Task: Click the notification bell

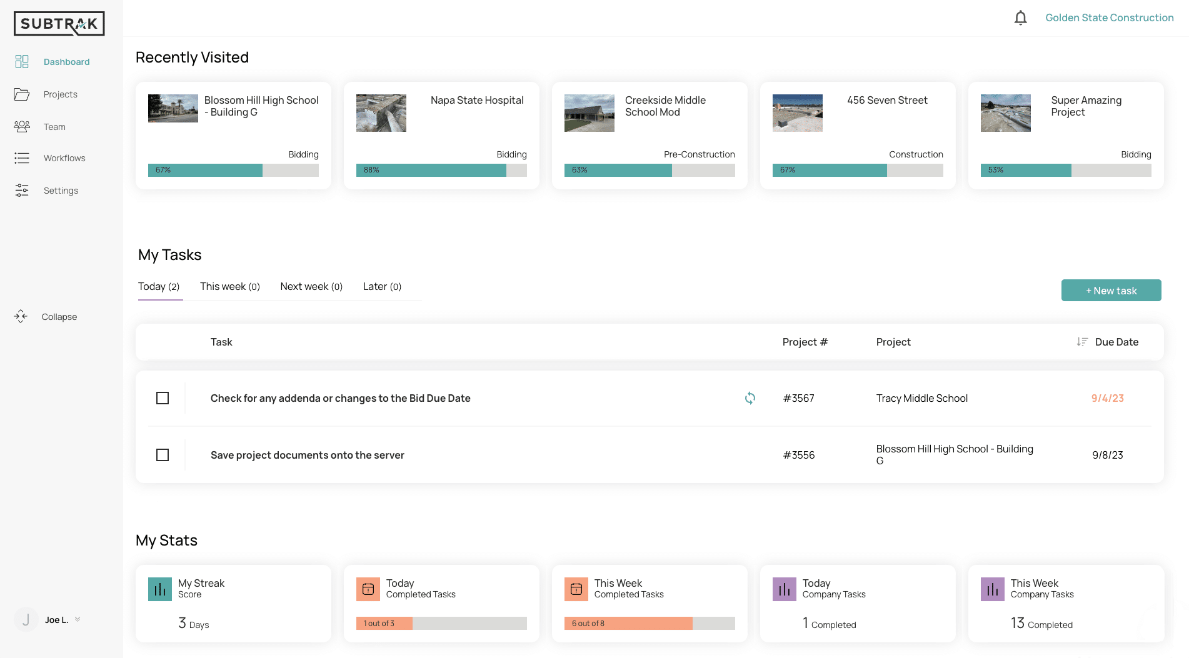Action: click(x=1020, y=17)
